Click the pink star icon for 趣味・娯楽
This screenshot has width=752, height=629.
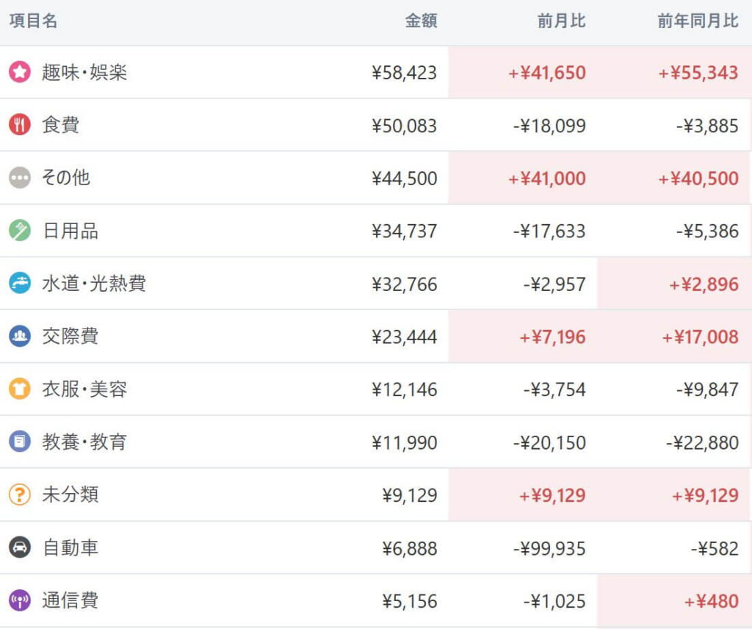20,72
